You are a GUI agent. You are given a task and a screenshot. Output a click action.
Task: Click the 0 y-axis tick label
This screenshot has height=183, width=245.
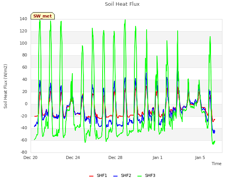26,104
